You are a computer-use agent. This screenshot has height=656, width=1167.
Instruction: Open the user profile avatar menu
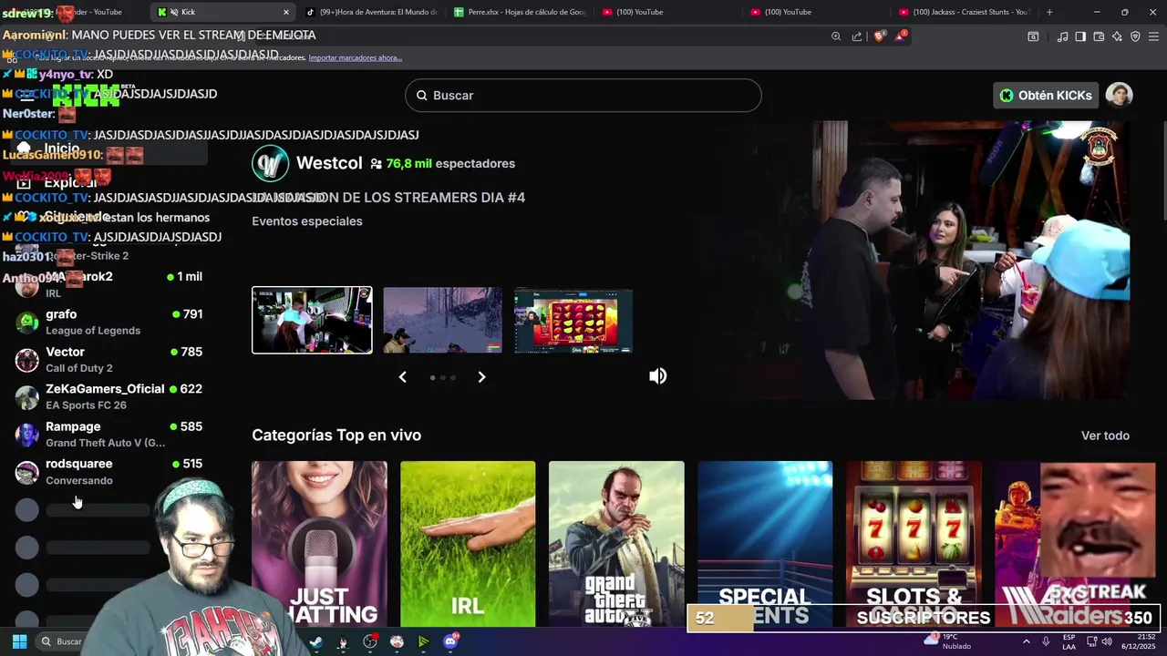click(1119, 95)
